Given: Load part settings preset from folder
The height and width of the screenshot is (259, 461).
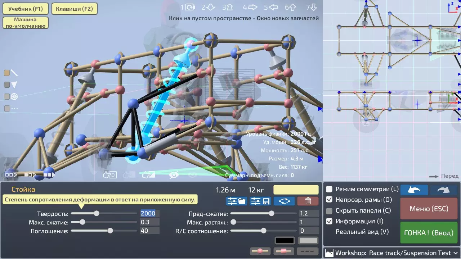Looking at the screenshot, I should tap(236, 201).
